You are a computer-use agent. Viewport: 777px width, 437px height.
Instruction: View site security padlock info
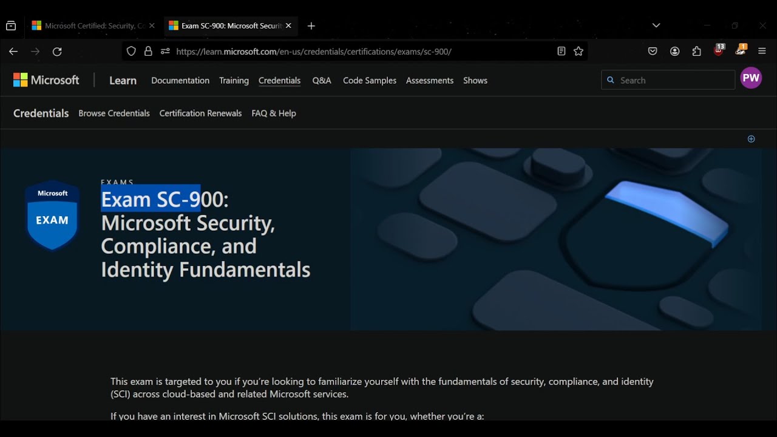148,52
